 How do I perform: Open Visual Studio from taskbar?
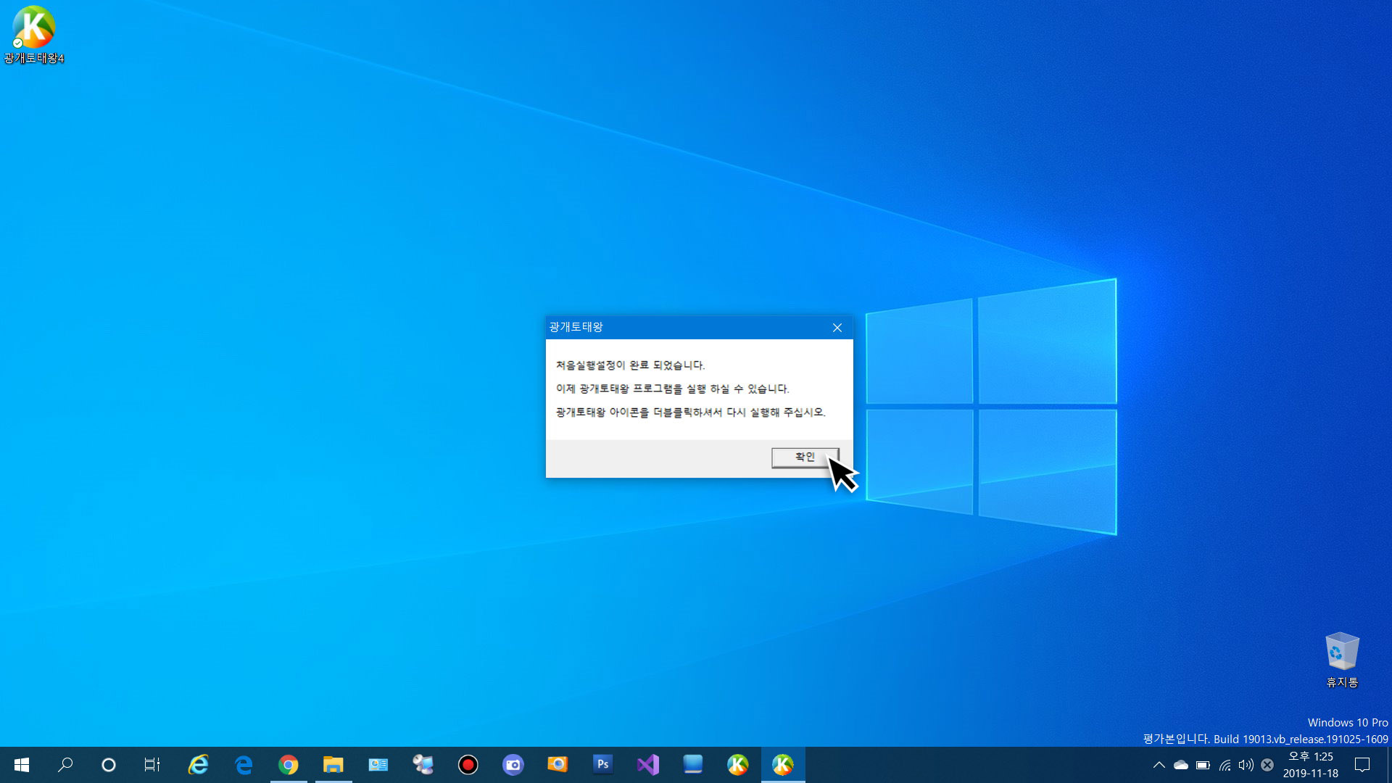point(647,765)
